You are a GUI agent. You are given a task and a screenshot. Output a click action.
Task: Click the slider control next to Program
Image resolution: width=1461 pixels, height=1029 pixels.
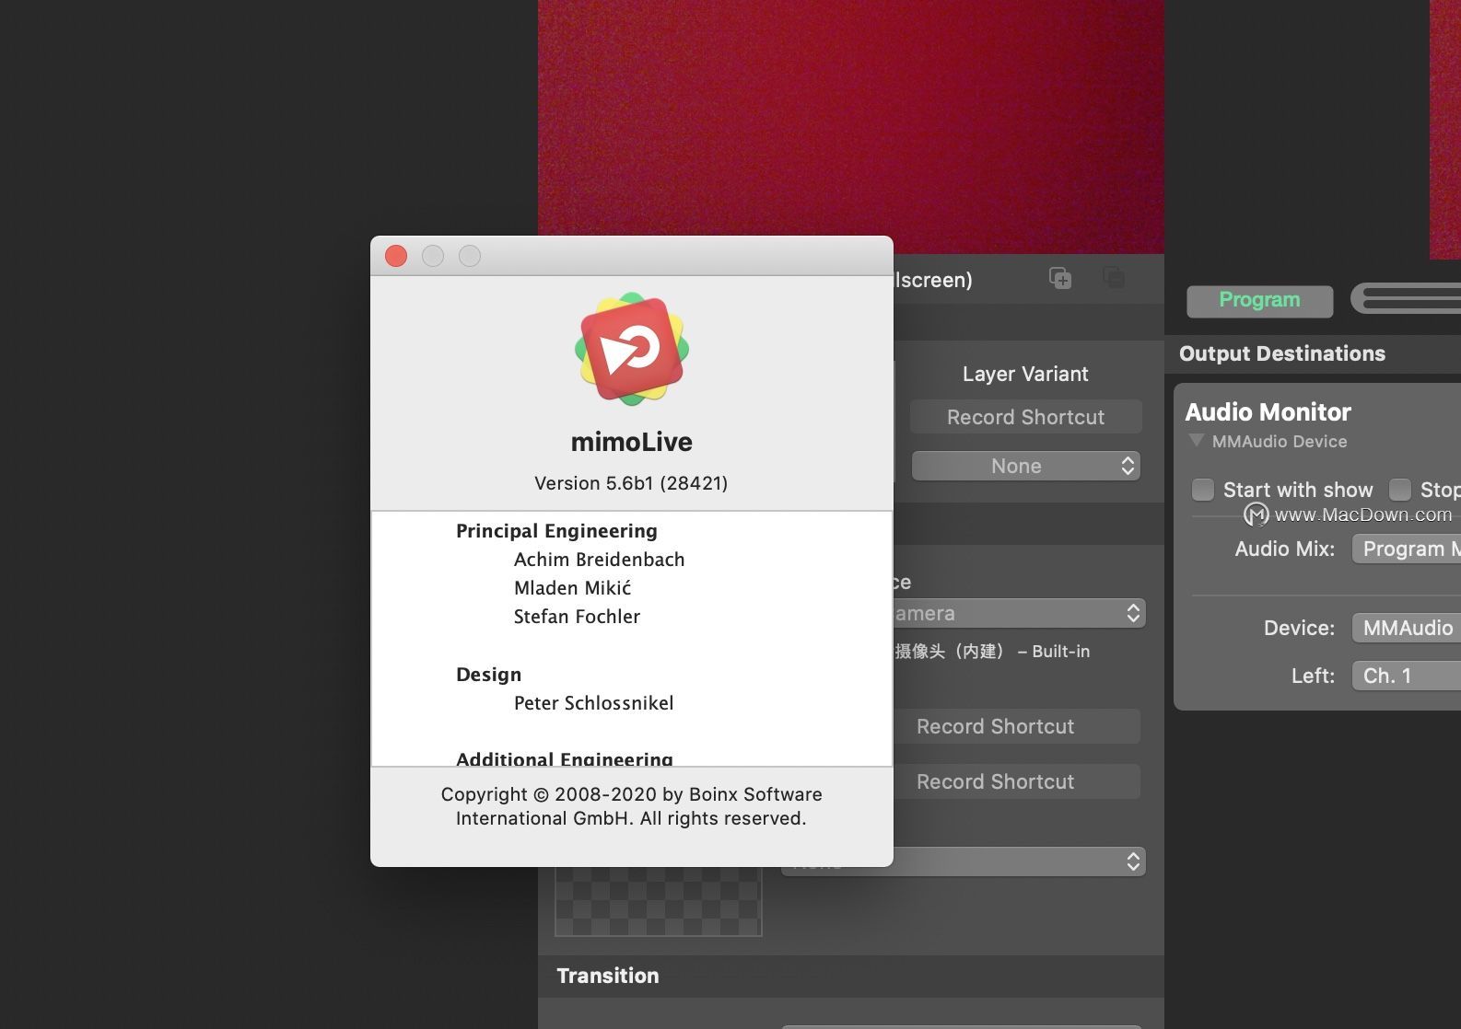1406,299
